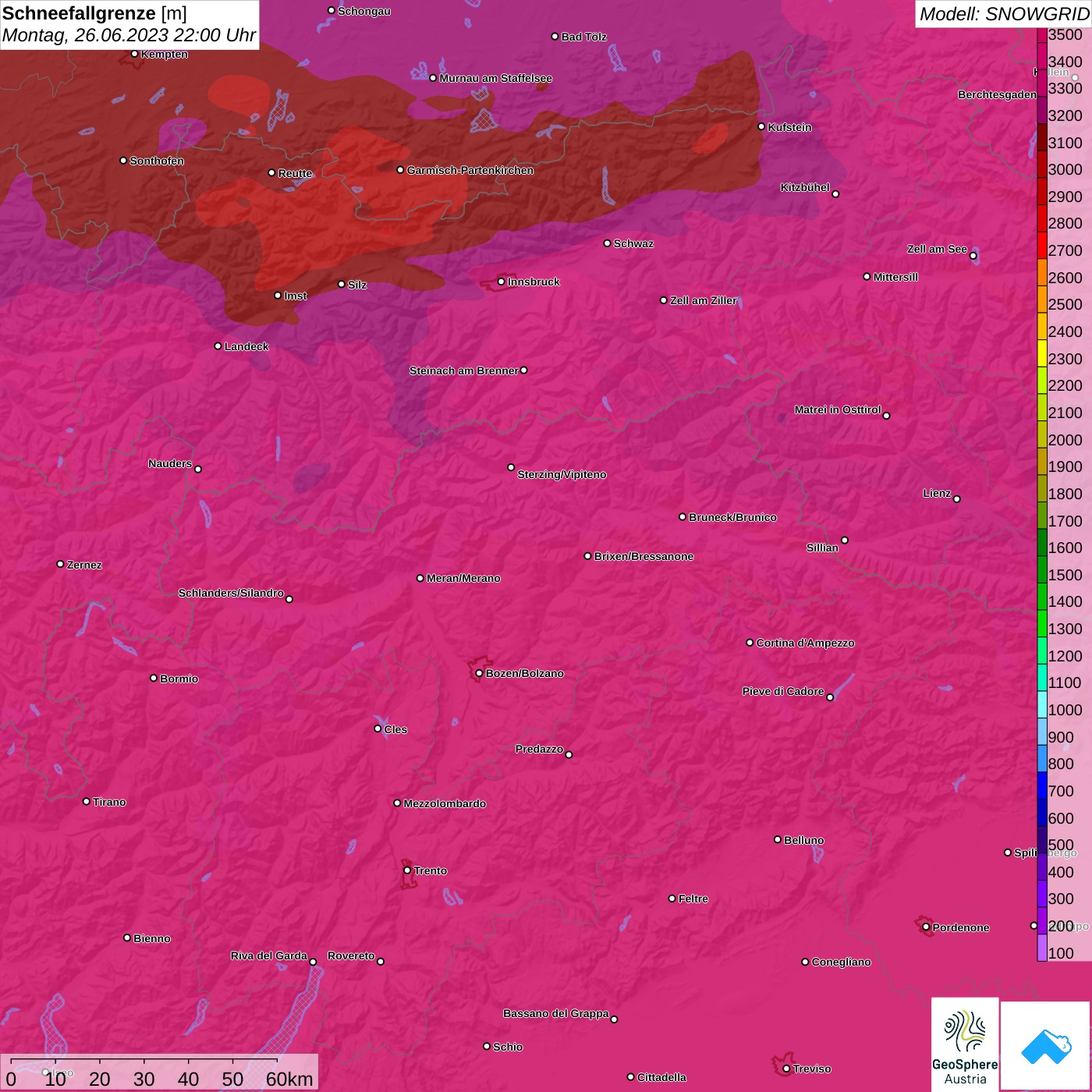
Task: Click the 60km scale bar label
Action: click(x=289, y=1079)
